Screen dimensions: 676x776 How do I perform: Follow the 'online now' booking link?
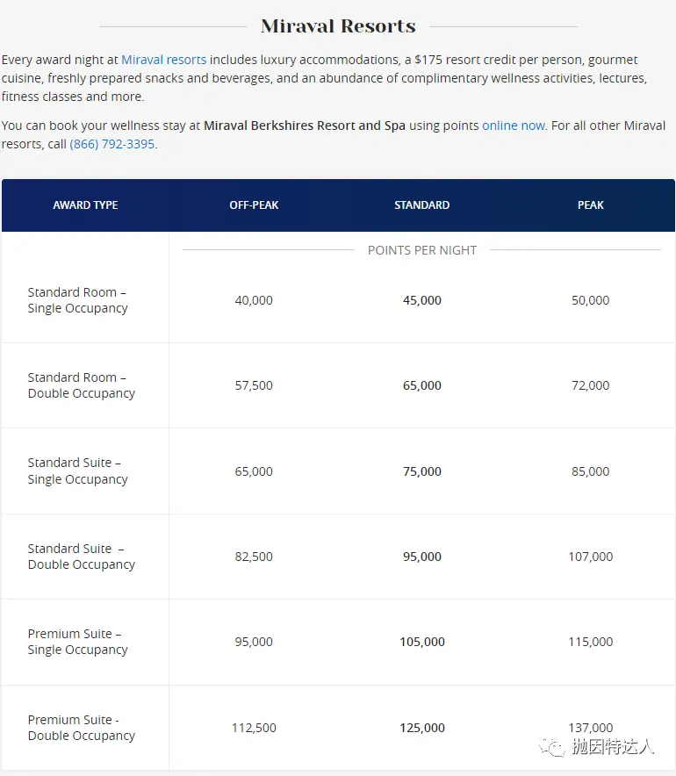pos(514,126)
